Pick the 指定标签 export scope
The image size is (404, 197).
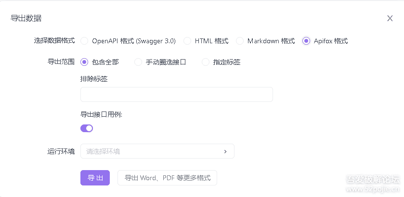(205, 62)
